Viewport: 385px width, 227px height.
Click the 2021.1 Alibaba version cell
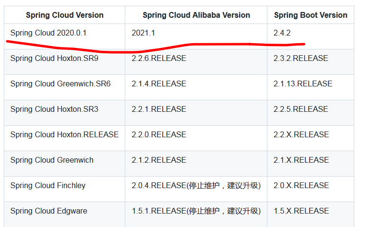tap(144, 33)
